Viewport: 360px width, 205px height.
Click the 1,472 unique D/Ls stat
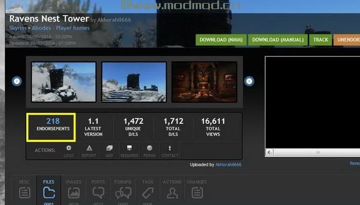[133, 127]
